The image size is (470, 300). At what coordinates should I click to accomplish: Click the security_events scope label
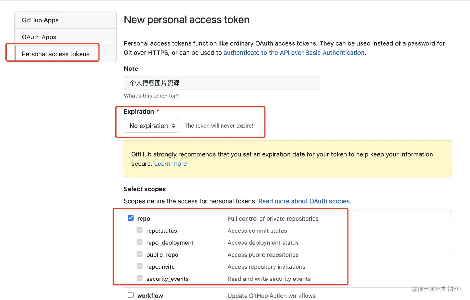tap(167, 279)
